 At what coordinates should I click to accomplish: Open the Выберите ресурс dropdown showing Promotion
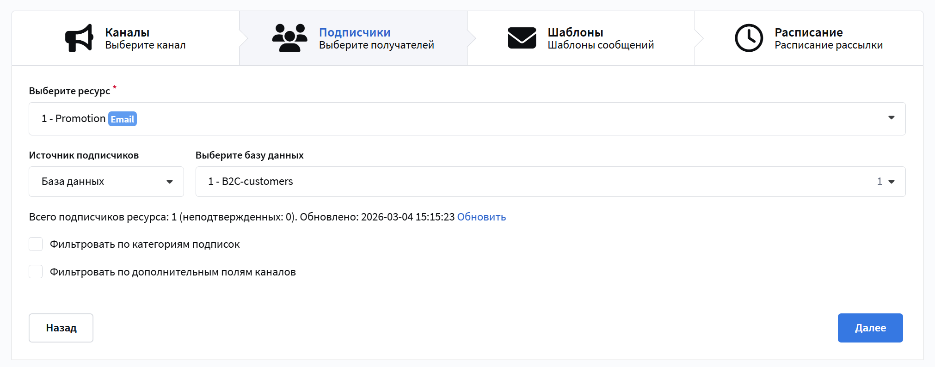[462, 119]
